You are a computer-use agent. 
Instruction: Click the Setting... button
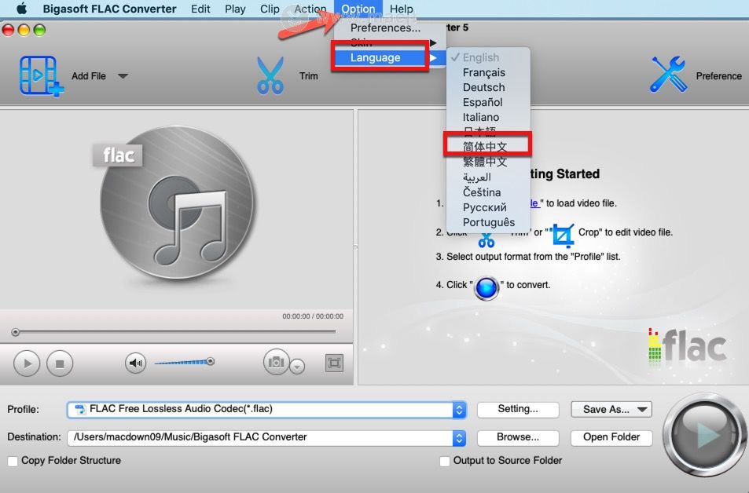click(518, 409)
